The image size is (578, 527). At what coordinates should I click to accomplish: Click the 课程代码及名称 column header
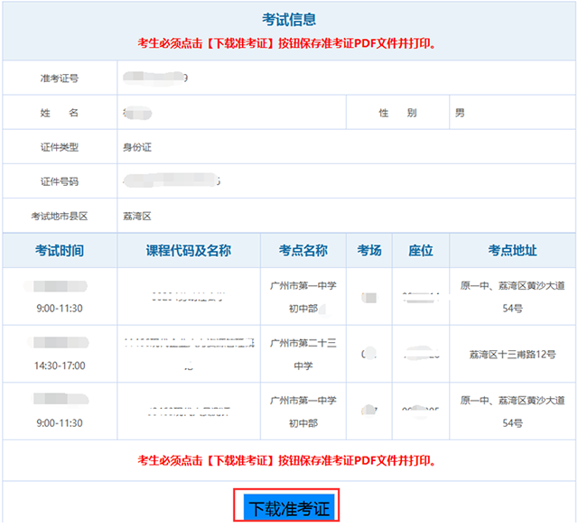coord(189,251)
